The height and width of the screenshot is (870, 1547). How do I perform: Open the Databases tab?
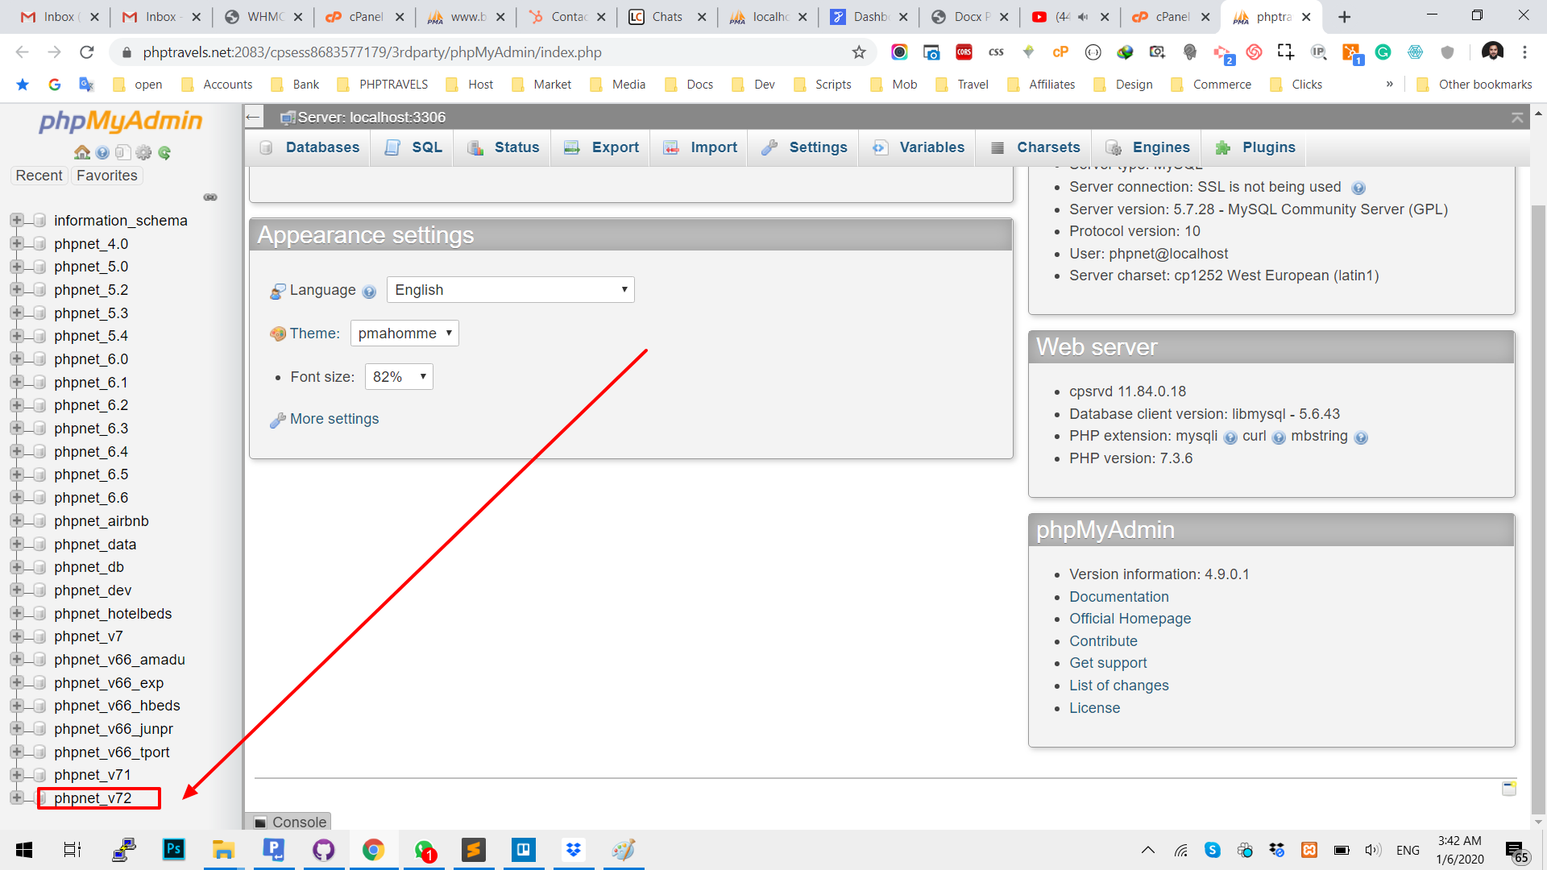coord(309,147)
